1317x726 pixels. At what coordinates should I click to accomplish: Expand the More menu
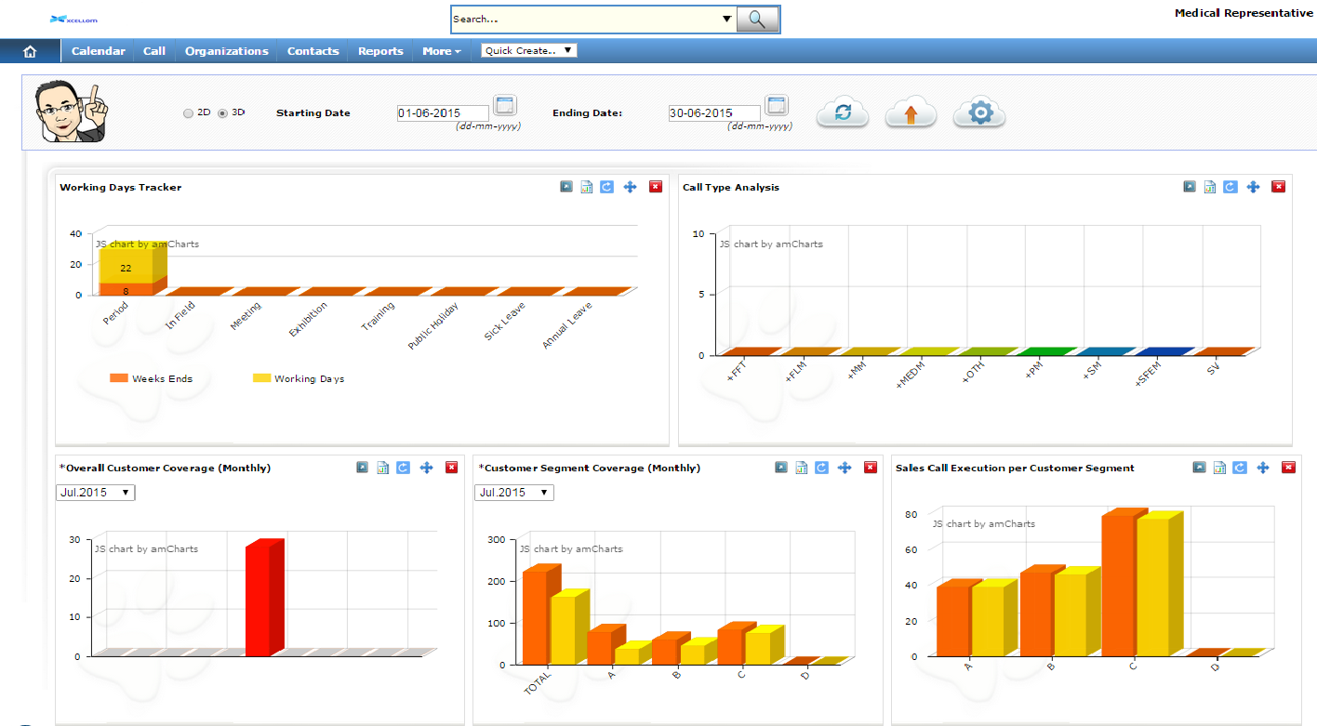(441, 51)
